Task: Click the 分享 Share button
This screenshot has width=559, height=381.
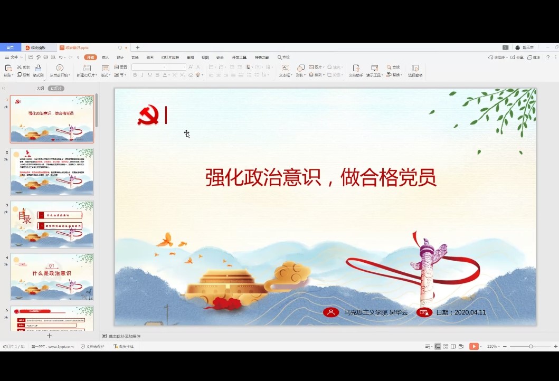Action: [x=518, y=57]
